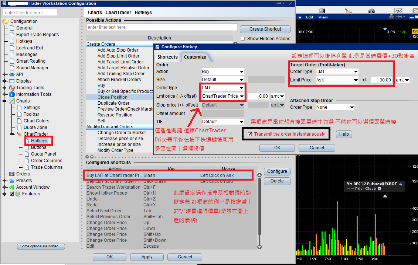Viewport: 418px width, 265px height.
Task: Open the Lmt price ChartTrader Price dropdown
Action: click(x=222, y=96)
